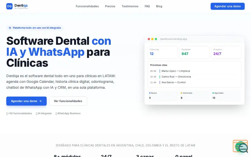Click the Plataforma todo-en-uno con IA integrada badge
This screenshot has width=251, height=157.
tap(35, 28)
